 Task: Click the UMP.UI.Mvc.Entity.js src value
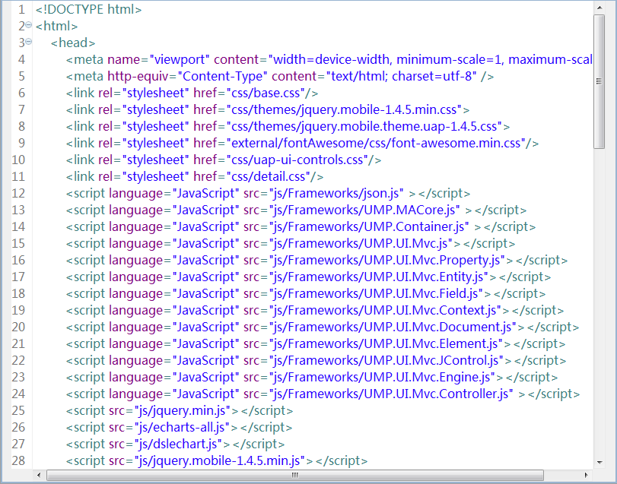point(379,276)
